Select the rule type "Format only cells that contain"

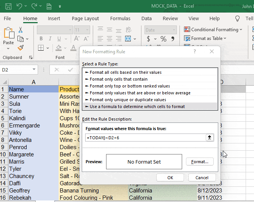150,79
